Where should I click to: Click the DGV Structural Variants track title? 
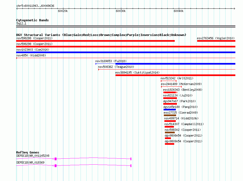tap(101, 35)
